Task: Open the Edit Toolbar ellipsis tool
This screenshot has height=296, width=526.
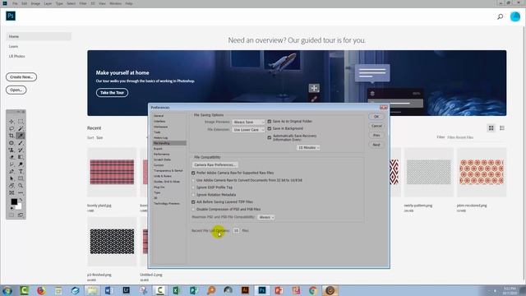Action: point(21,193)
